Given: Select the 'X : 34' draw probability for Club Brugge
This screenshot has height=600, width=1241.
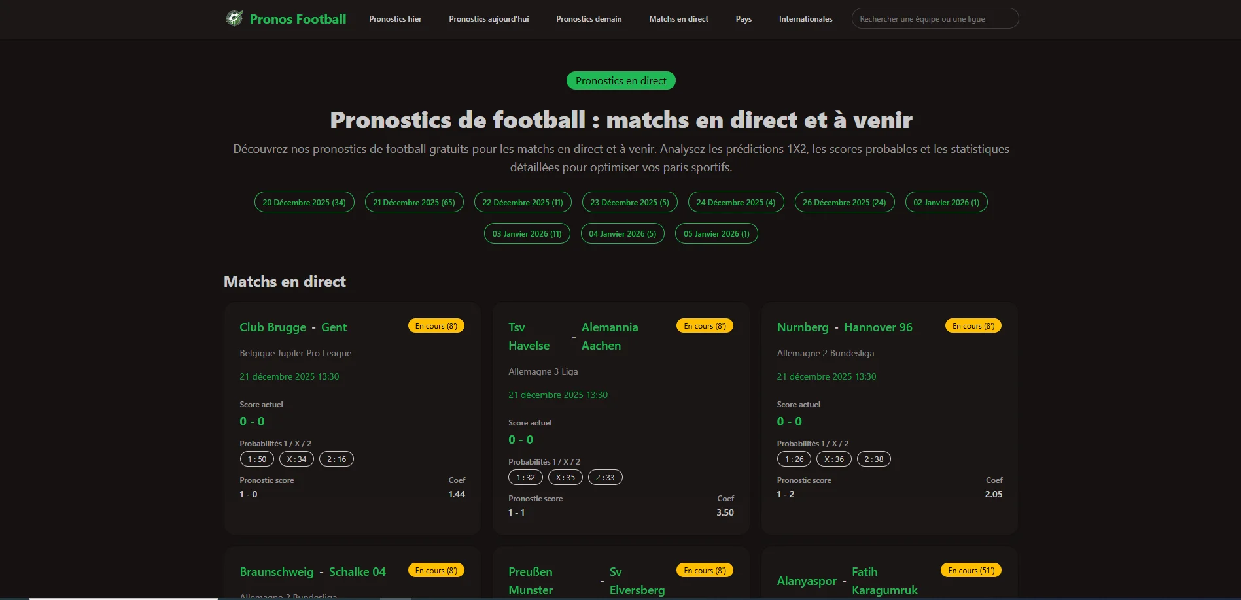Looking at the screenshot, I should [296, 459].
